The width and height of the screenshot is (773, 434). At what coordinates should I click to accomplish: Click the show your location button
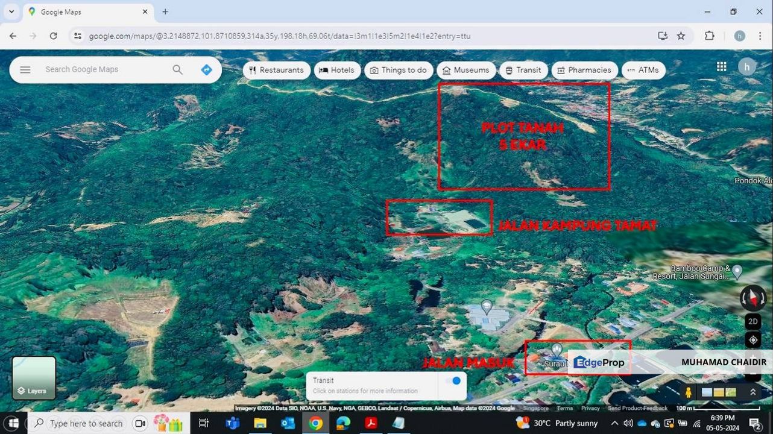click(x=752, y=340)
